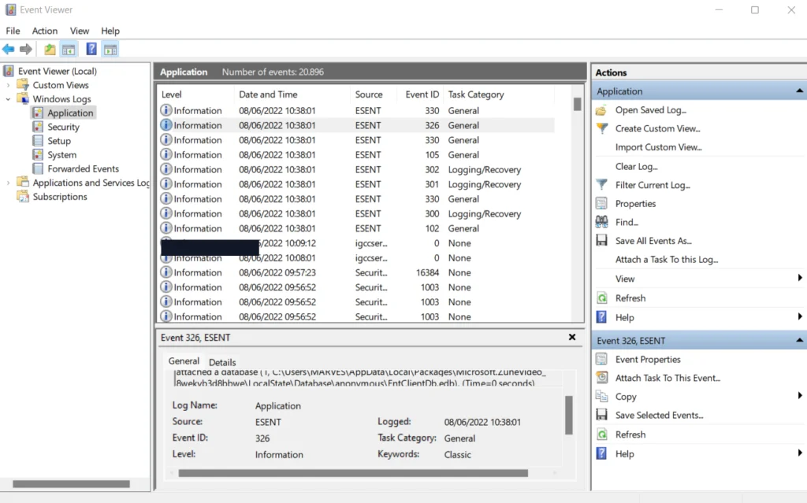This screenshot has width=807, height=503.
Task: Click the Subscriptions icon in tree
Action: [23, 197]
